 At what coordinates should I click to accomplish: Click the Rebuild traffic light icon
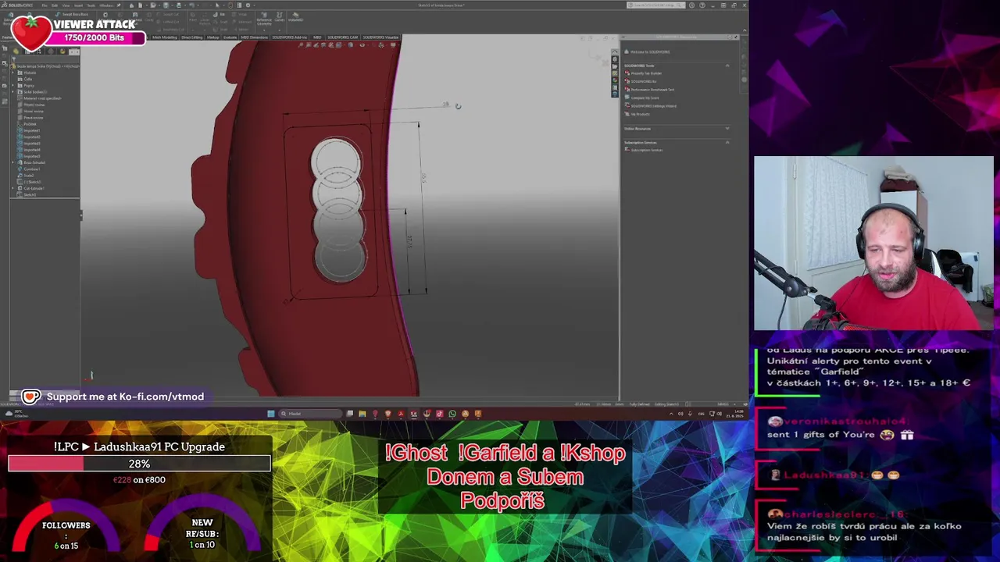[x=230, y=5]
